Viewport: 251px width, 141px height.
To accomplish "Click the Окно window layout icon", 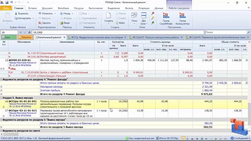I will pos(134,16).
